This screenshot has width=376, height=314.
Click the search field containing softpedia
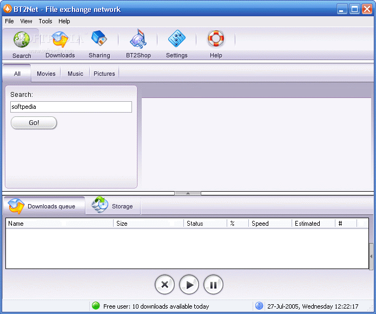71,107
